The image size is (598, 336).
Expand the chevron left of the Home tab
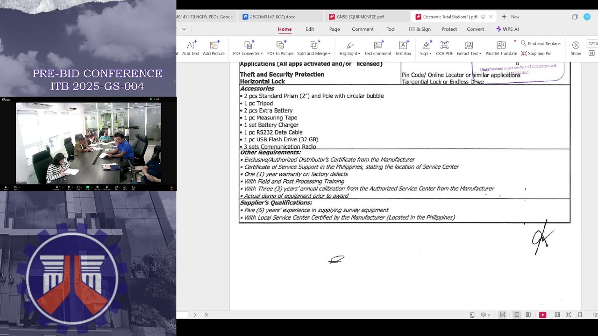click(184, 29)
